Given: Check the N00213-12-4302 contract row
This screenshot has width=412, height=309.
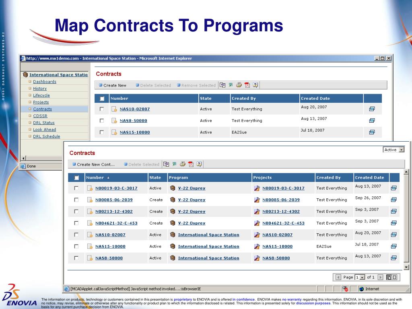Looking at the screenshot, I should pyautogui.click(x=76, y=211).
